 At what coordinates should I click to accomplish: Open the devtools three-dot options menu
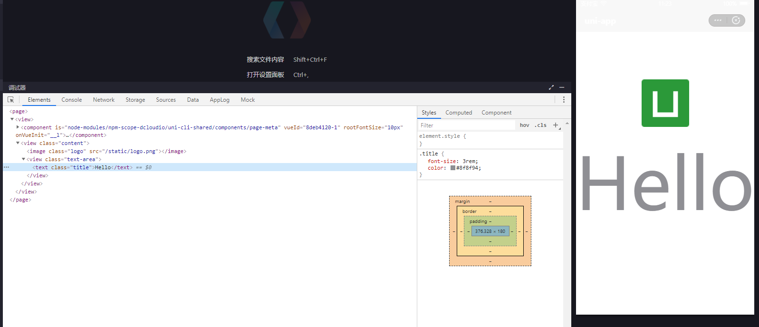pyautogui.click(x=564, y=100)
